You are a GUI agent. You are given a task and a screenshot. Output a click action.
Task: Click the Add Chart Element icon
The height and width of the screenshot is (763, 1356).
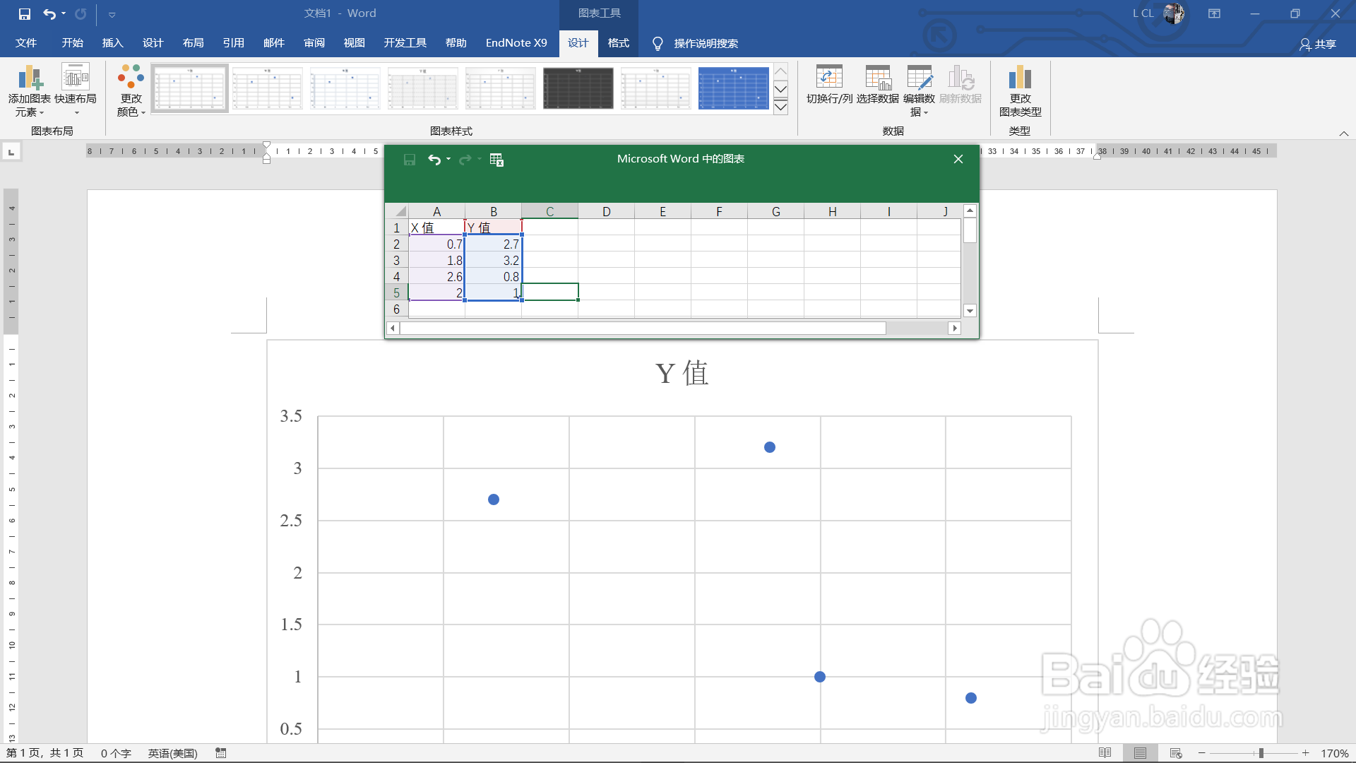29,78
